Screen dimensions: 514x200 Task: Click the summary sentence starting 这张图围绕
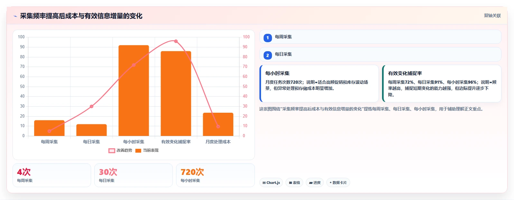[372, 109]
